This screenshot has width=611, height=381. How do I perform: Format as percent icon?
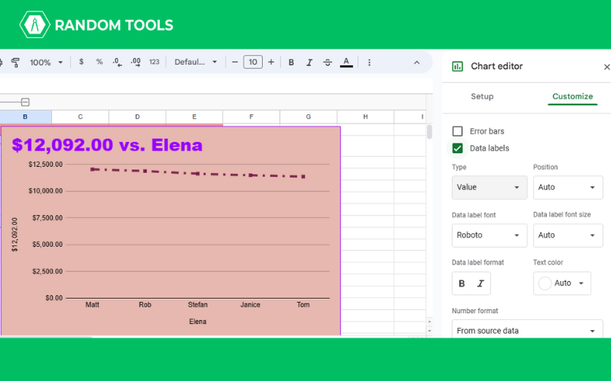click(99, 62)
